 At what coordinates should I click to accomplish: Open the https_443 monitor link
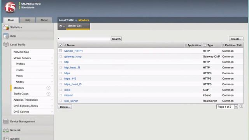(x=70, y=79)
